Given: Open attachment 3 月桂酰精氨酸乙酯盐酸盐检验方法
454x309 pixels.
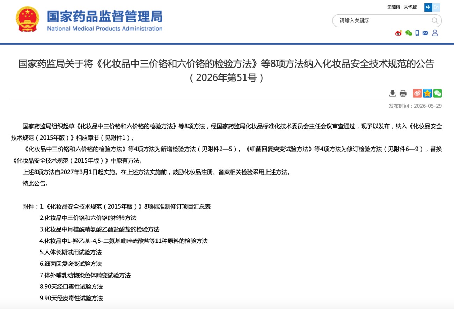Looking at the screenshot, I should pos(100,229).
